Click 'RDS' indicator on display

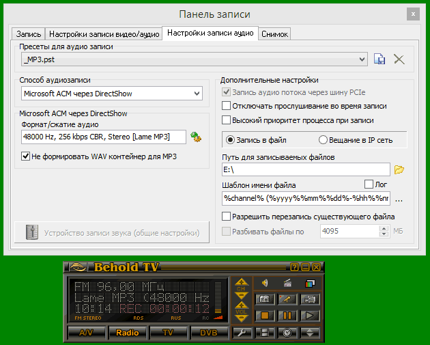click(138, 318)
